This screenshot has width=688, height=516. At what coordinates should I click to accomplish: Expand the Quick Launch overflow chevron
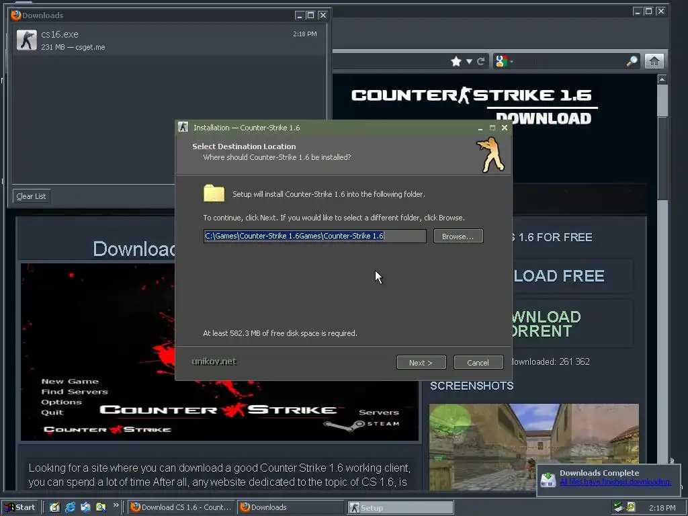click(x=116, y=505)
